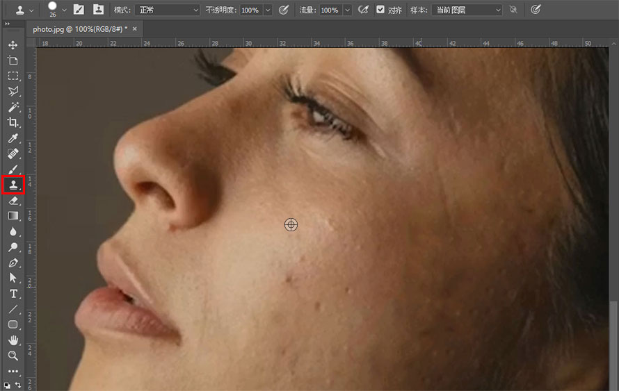This screenshot has width=619, height=391.
Task: Select the Zoom magnifier tool
Action: 13,356
